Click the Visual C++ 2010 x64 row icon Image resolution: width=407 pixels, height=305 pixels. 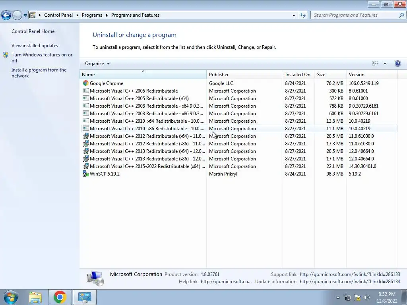pos(86,121)
